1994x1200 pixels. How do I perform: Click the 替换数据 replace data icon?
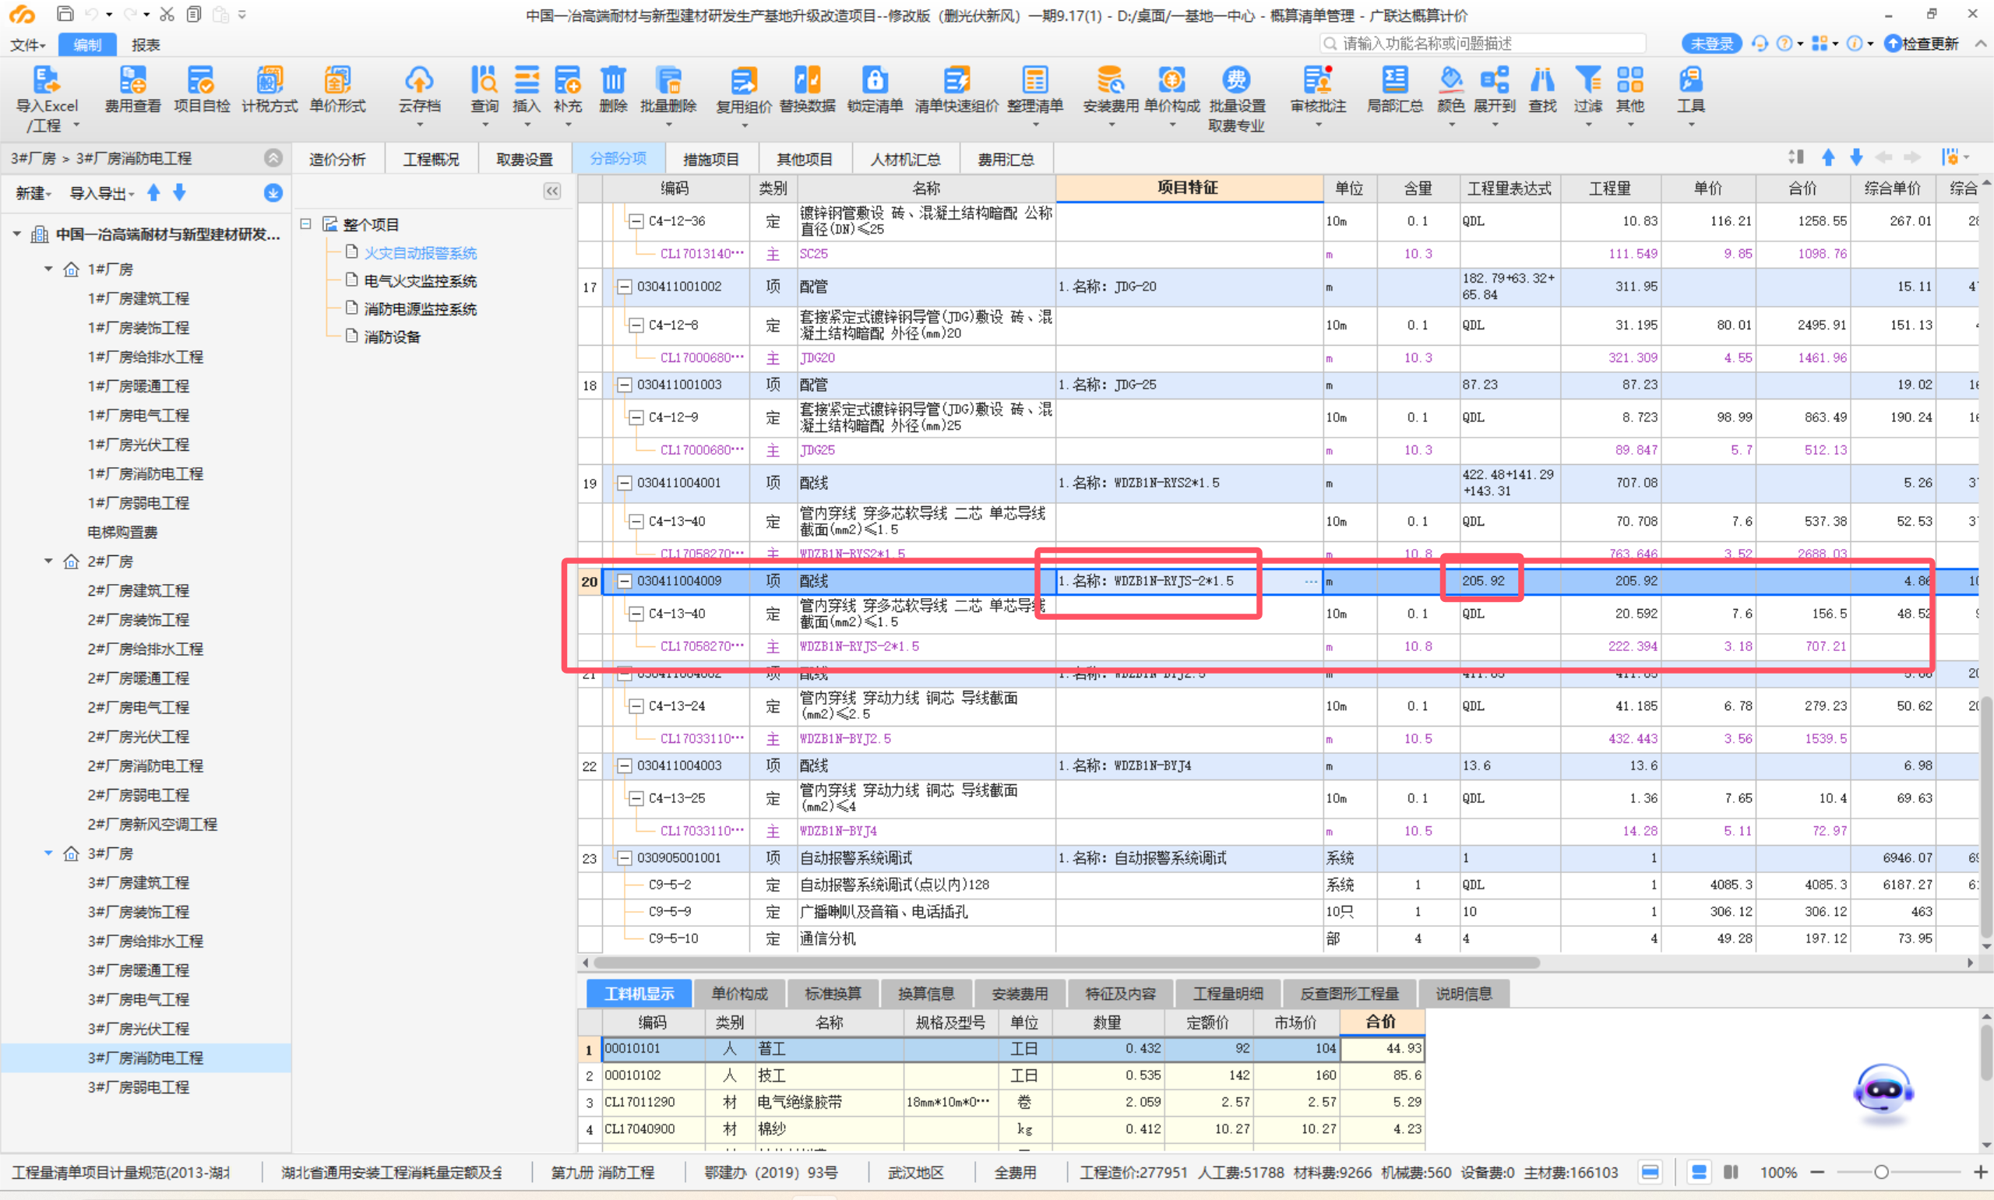[x=806, y=81]
